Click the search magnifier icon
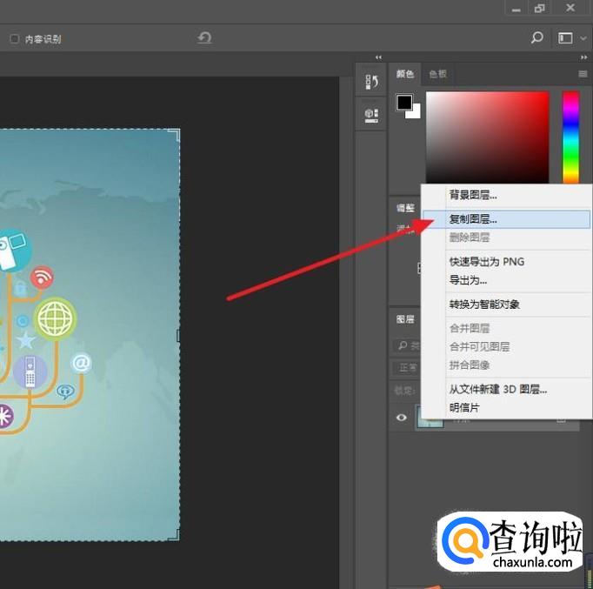Viewport: 593px width, 589px height. point(536,38)
